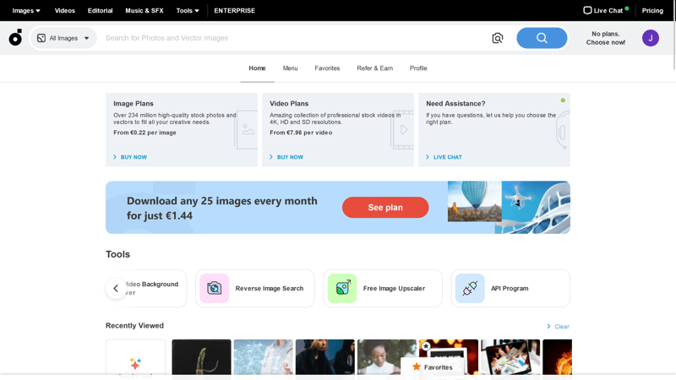Expand the Images menu in top bar
Viewport: 676px width, 380px height.
(x=26, y=11)
